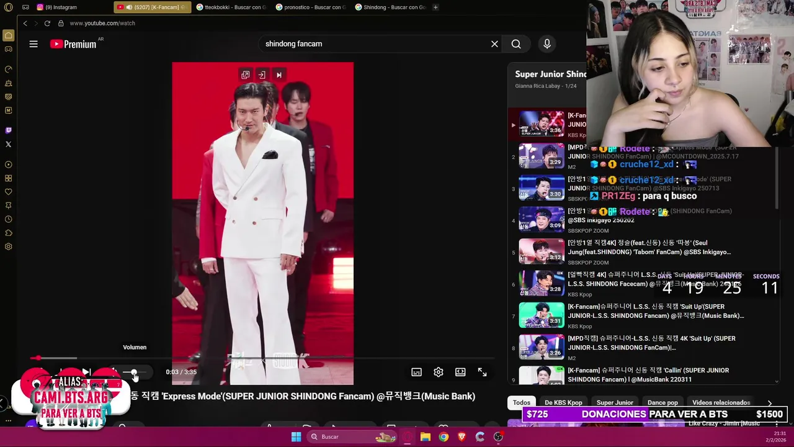Select the 'Todos' filter chip
Image resolution: width=794 pixels, height=447 pixels.
coord(522,402)
